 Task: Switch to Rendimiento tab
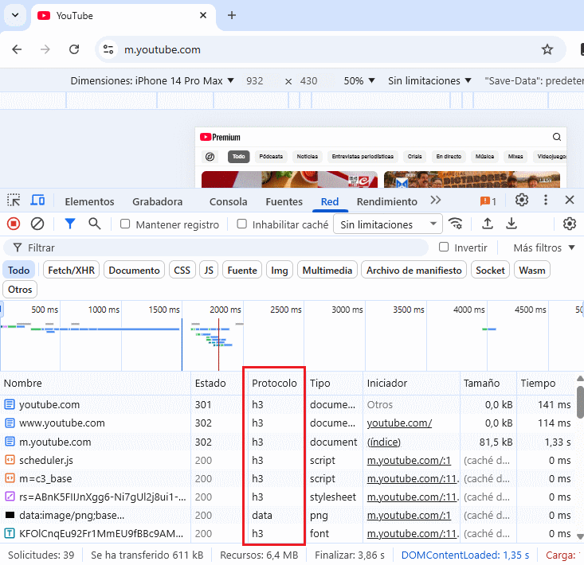pos(387,201)
